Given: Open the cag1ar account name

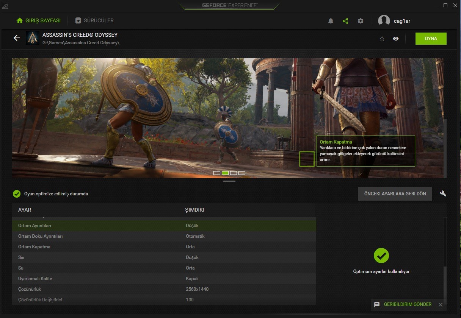Looking at the screenshot, I should coord(402,21).
